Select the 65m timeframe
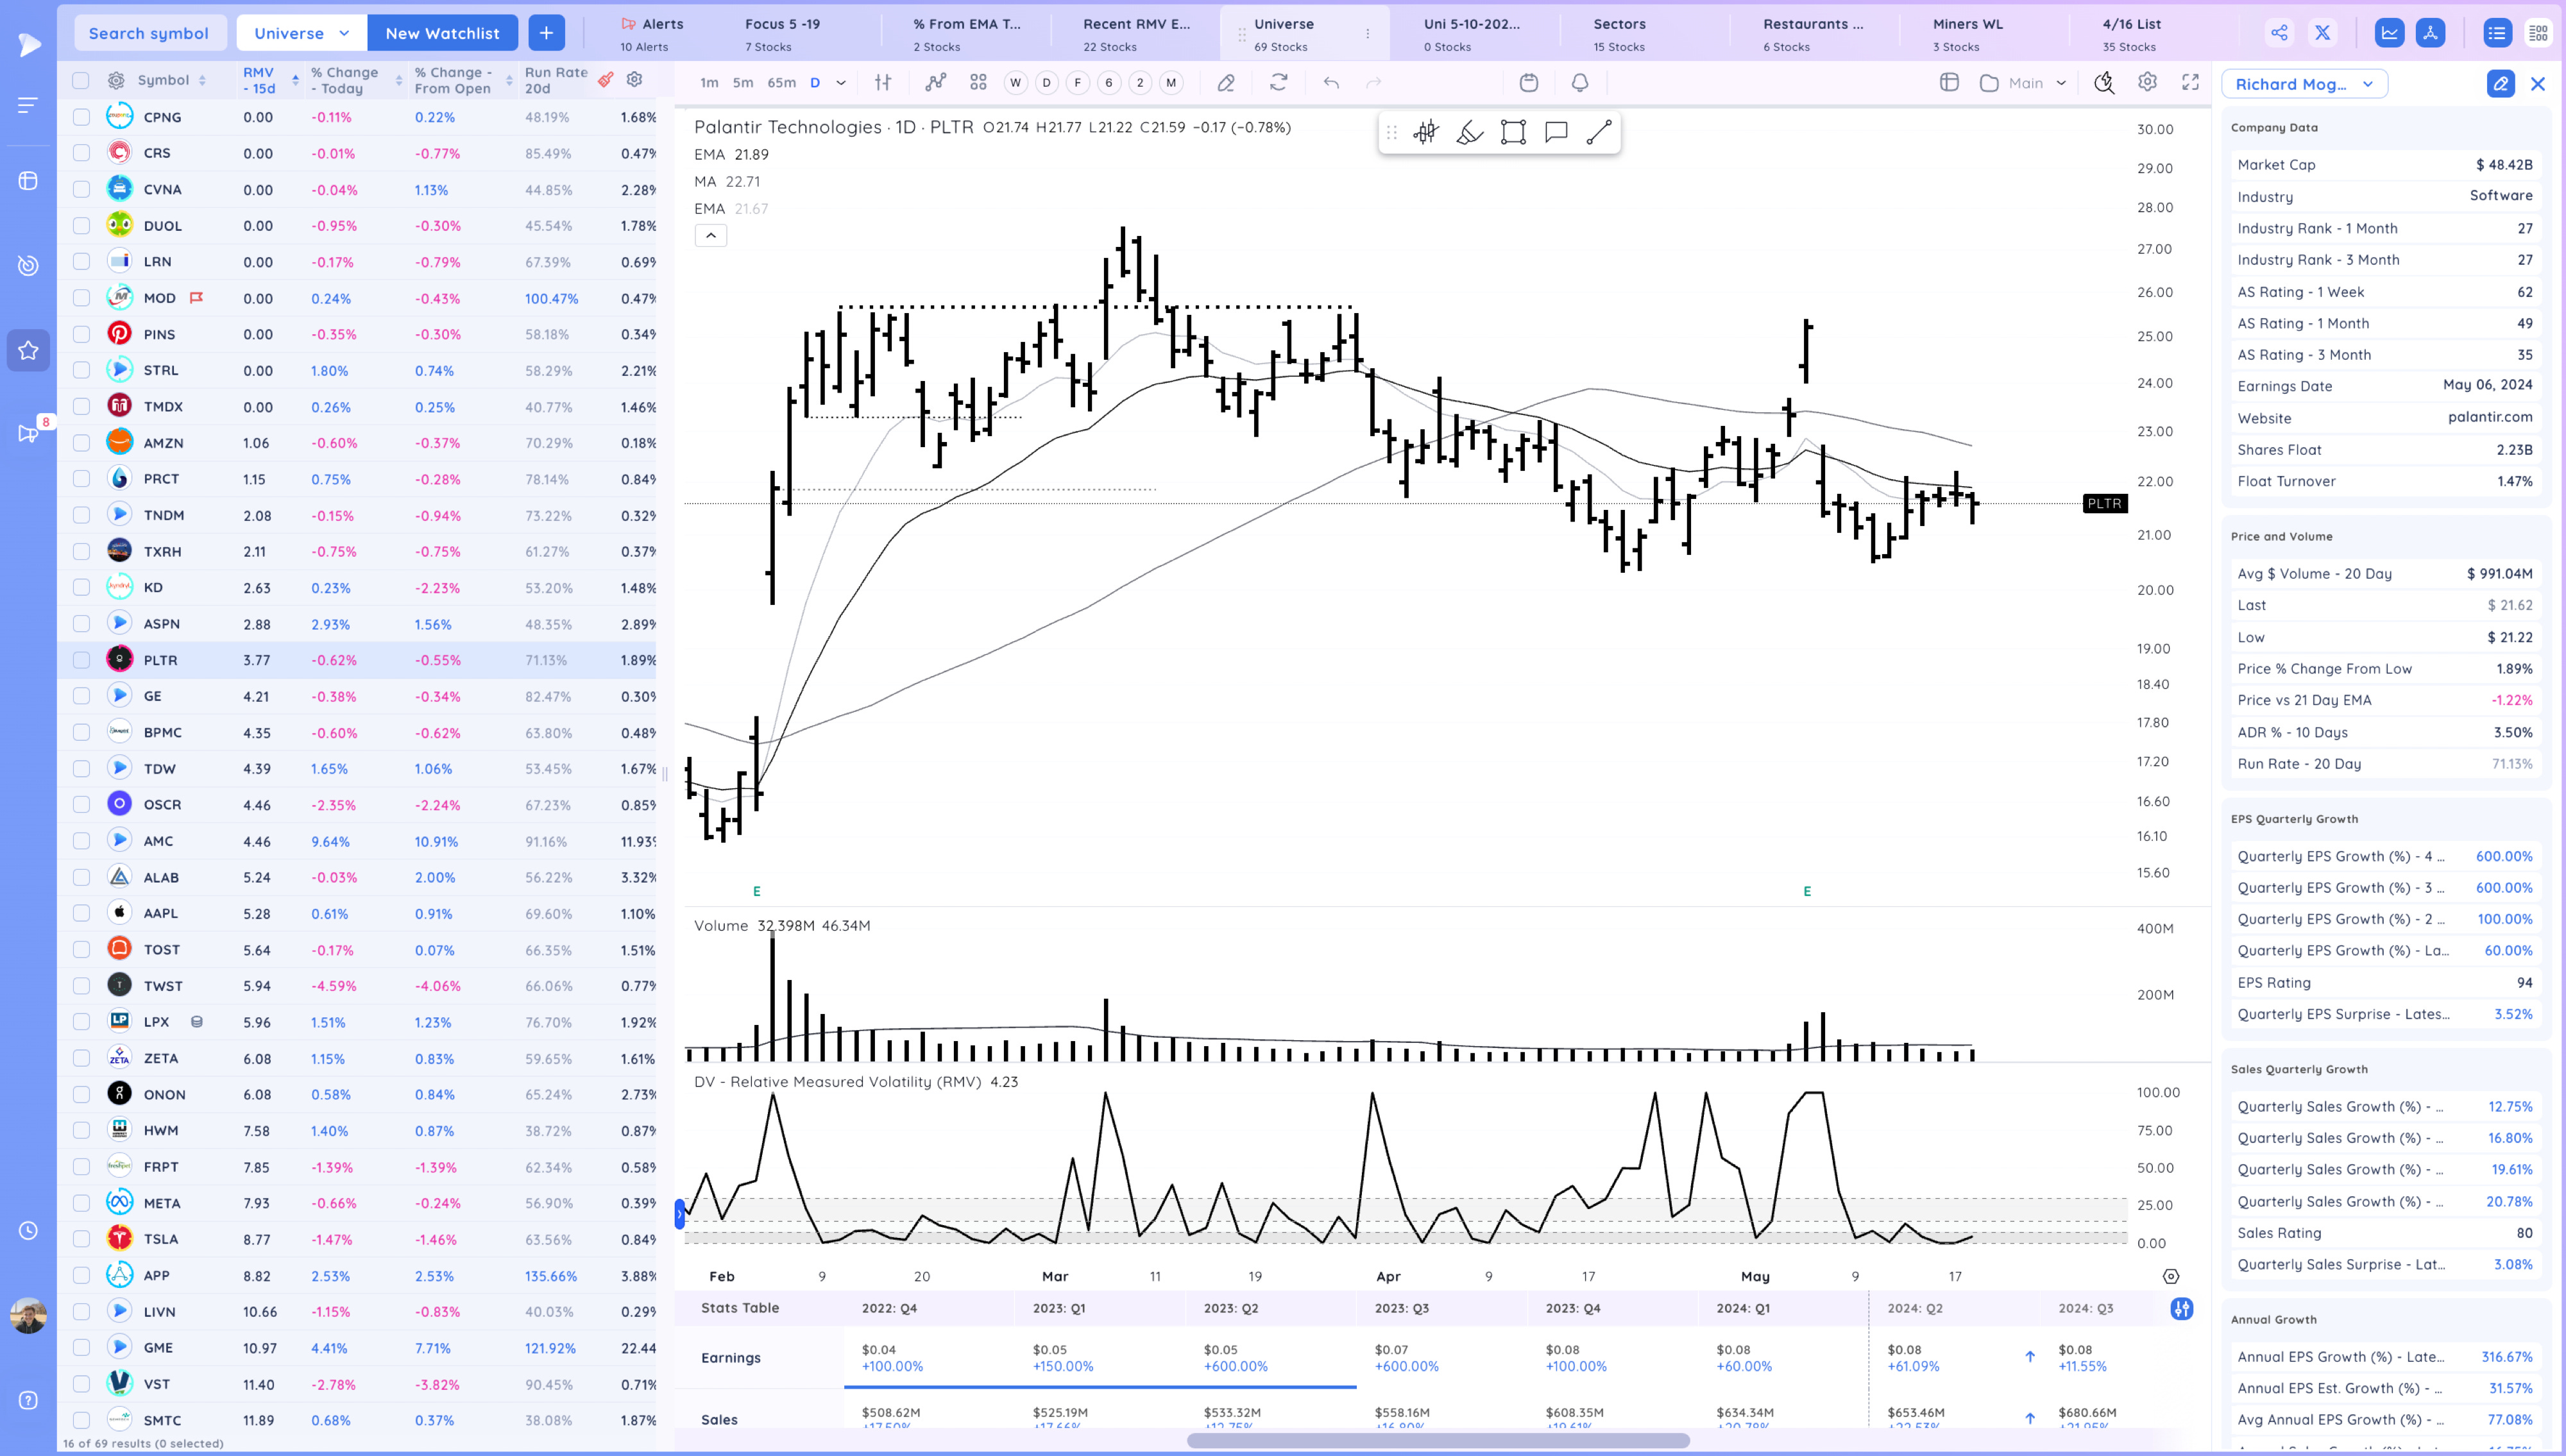 click(781, 83)
